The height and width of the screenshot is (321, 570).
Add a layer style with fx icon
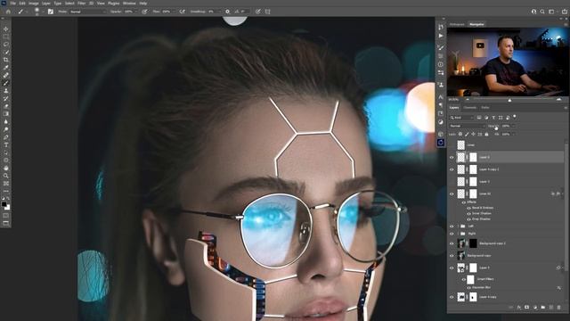point(518,308)
